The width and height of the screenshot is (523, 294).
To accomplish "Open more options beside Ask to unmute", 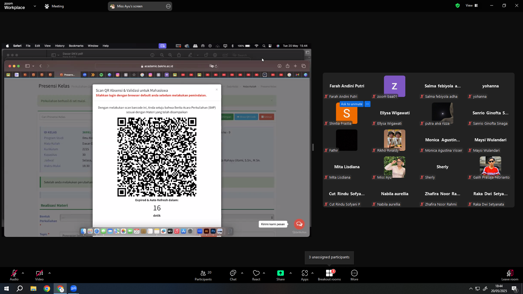I will (x=367, y=104).
